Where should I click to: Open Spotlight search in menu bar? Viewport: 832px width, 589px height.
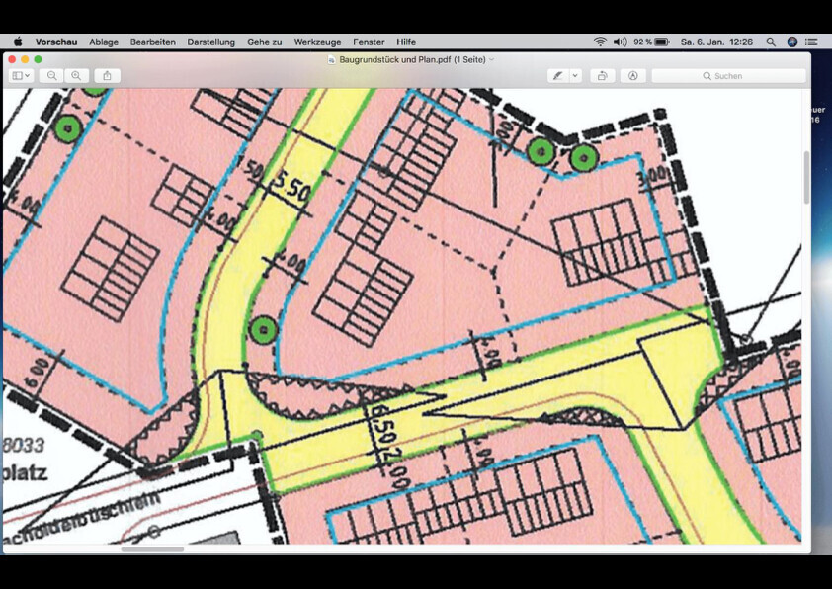tap(771, 42)
